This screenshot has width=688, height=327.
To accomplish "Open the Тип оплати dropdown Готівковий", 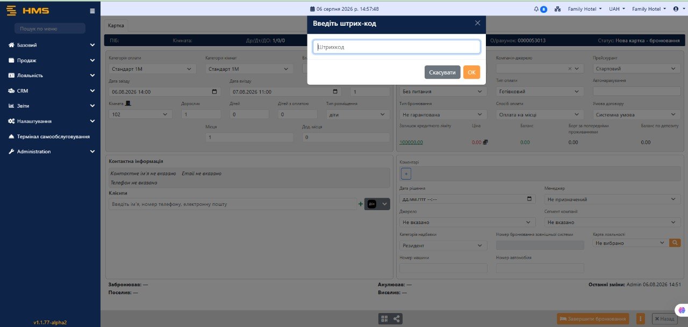I will tap(540, 92).
